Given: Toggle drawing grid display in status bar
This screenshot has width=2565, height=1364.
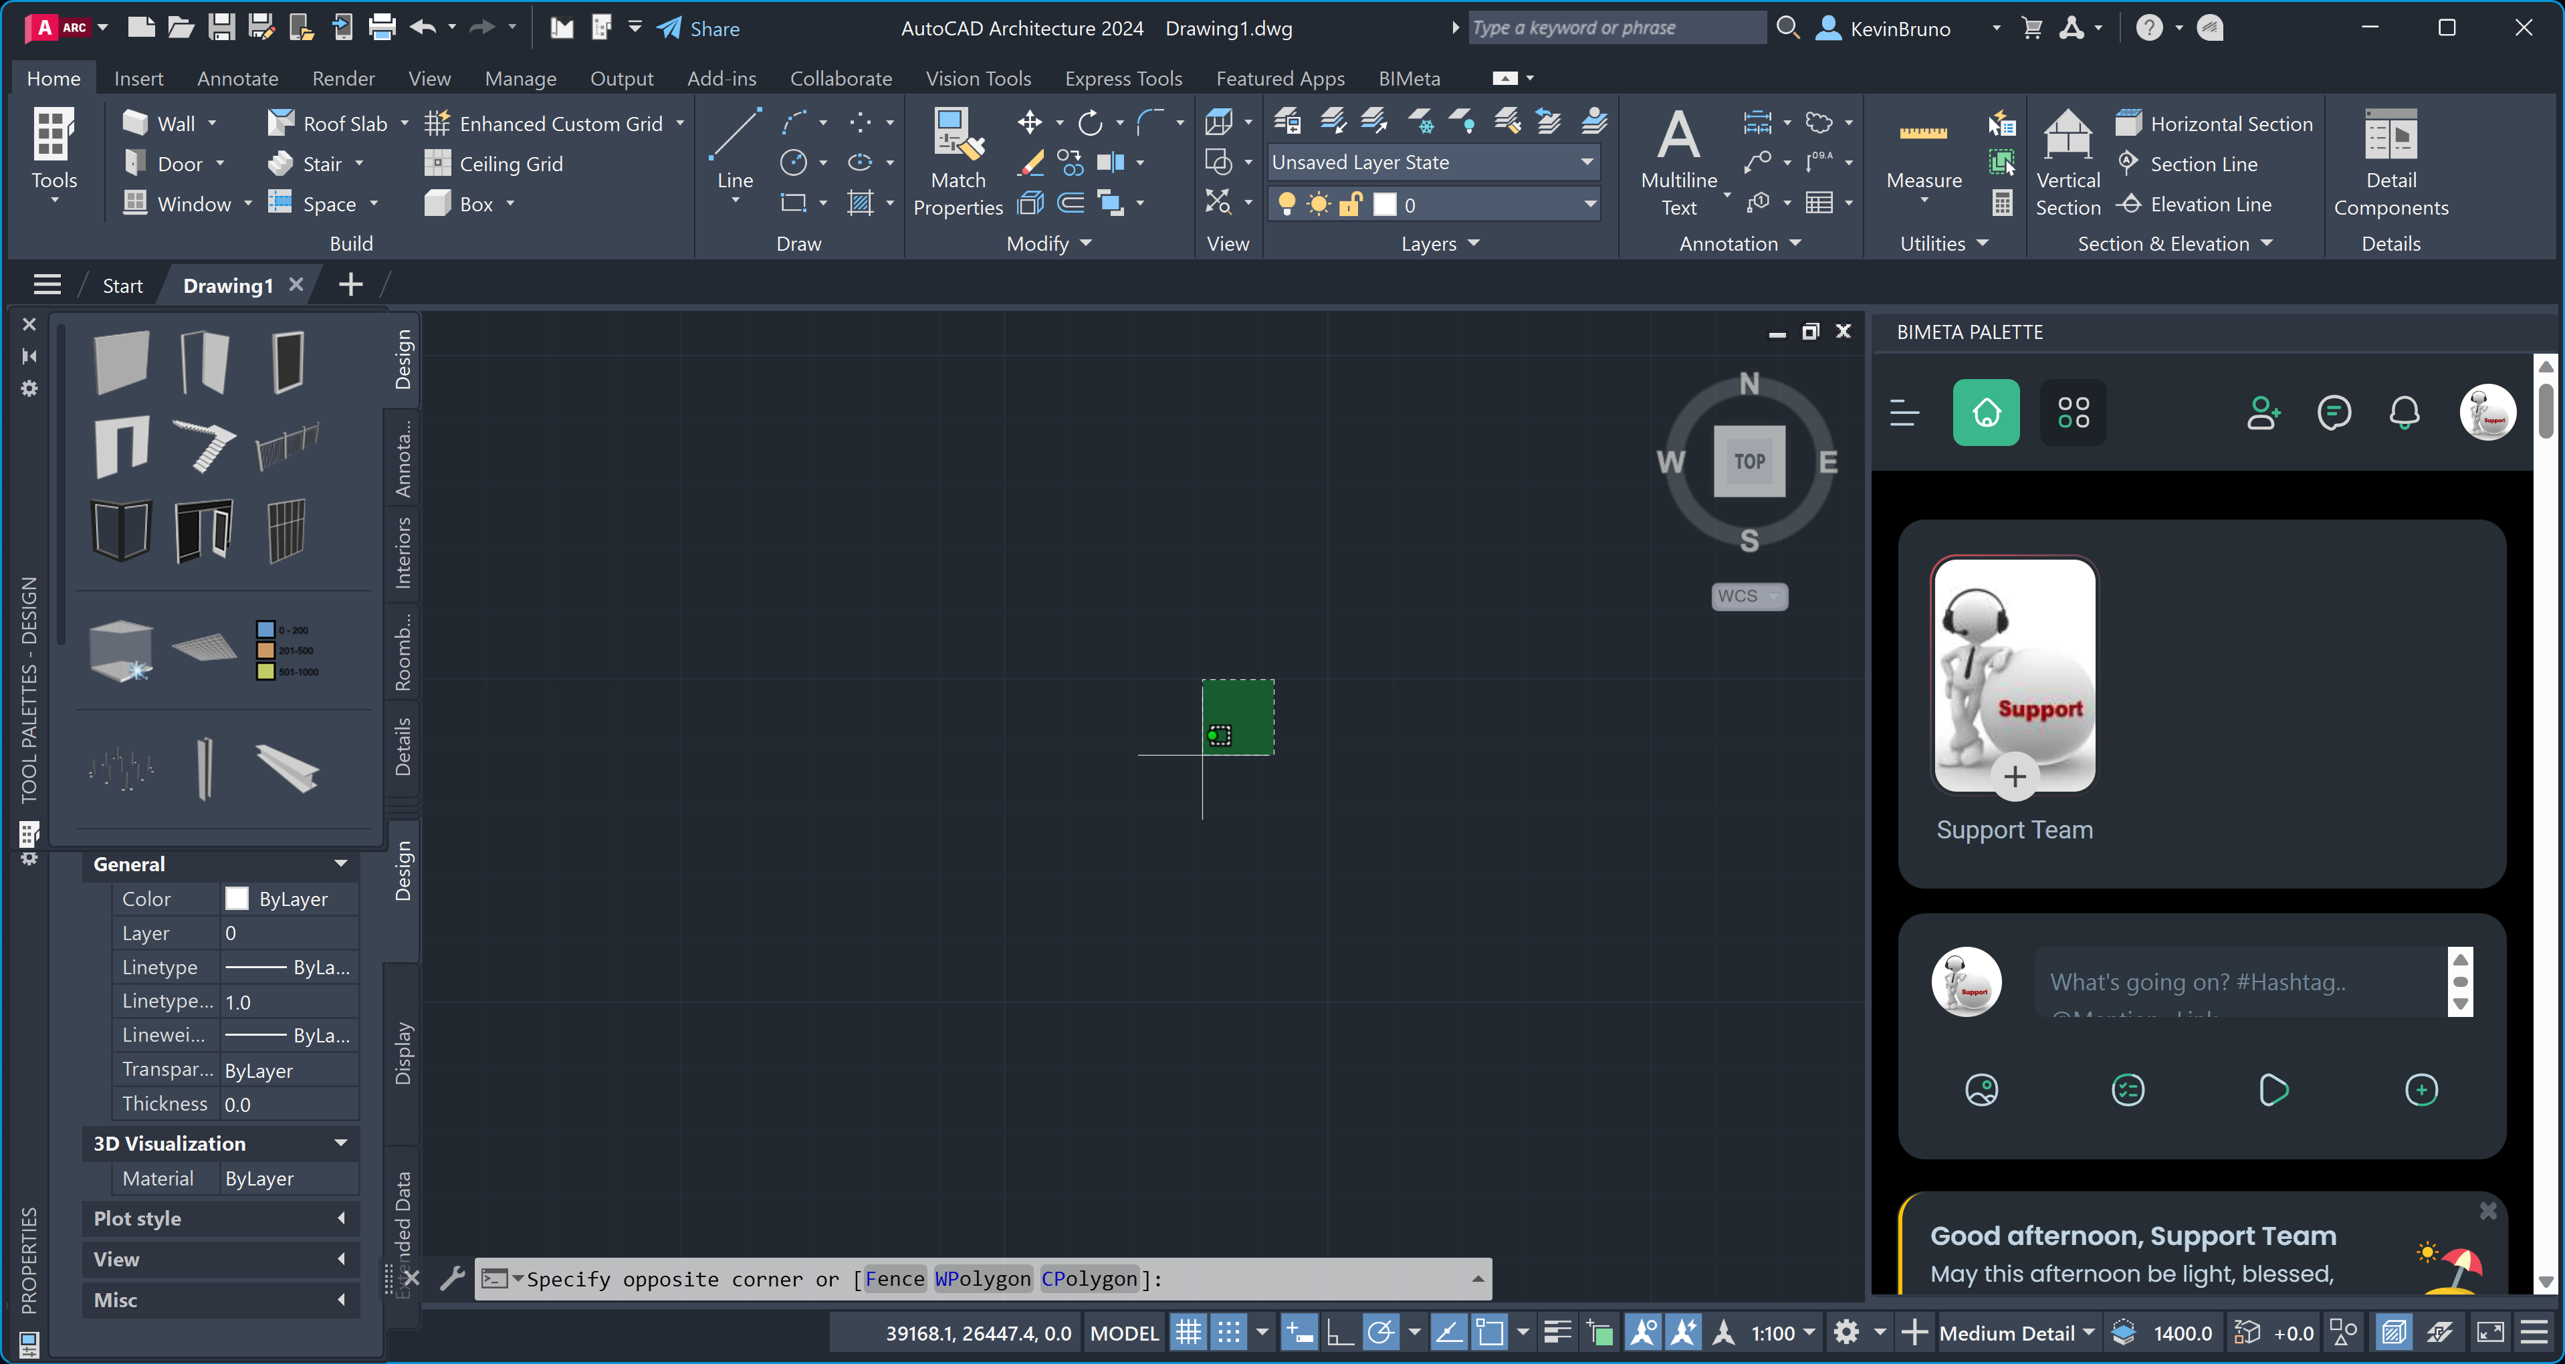Looking at the screenshot, I should pos(1188,1332).
